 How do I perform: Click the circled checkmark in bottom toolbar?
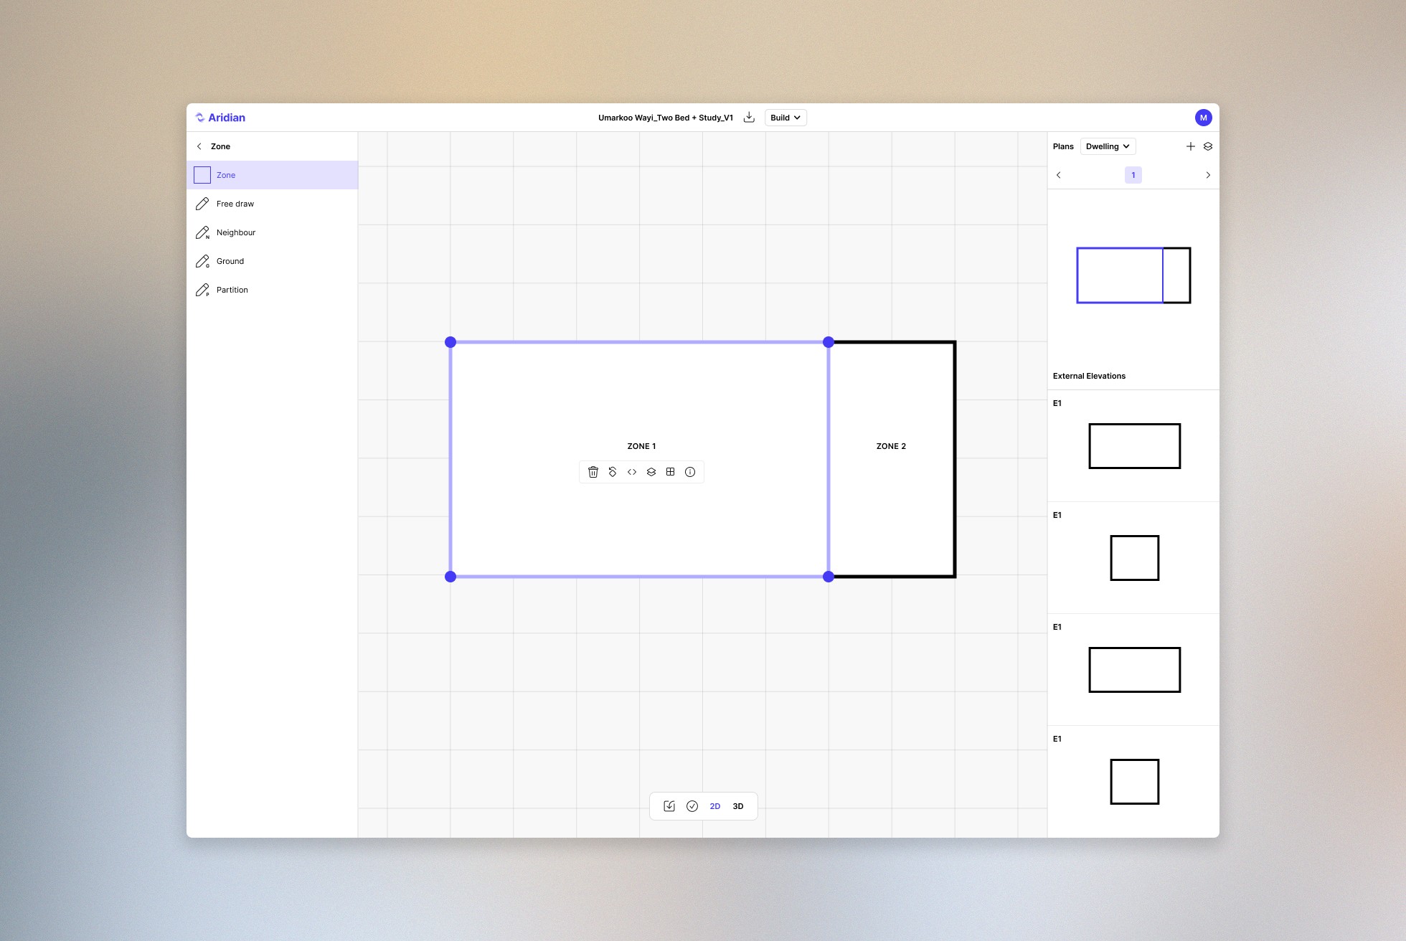click(x=692, y=806)
